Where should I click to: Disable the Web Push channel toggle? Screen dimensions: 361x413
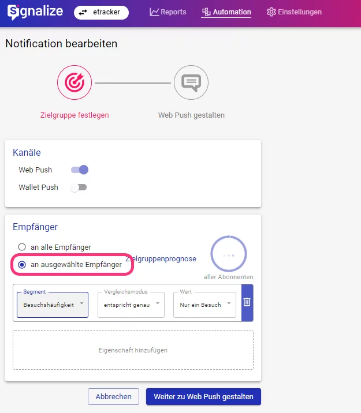79,170
